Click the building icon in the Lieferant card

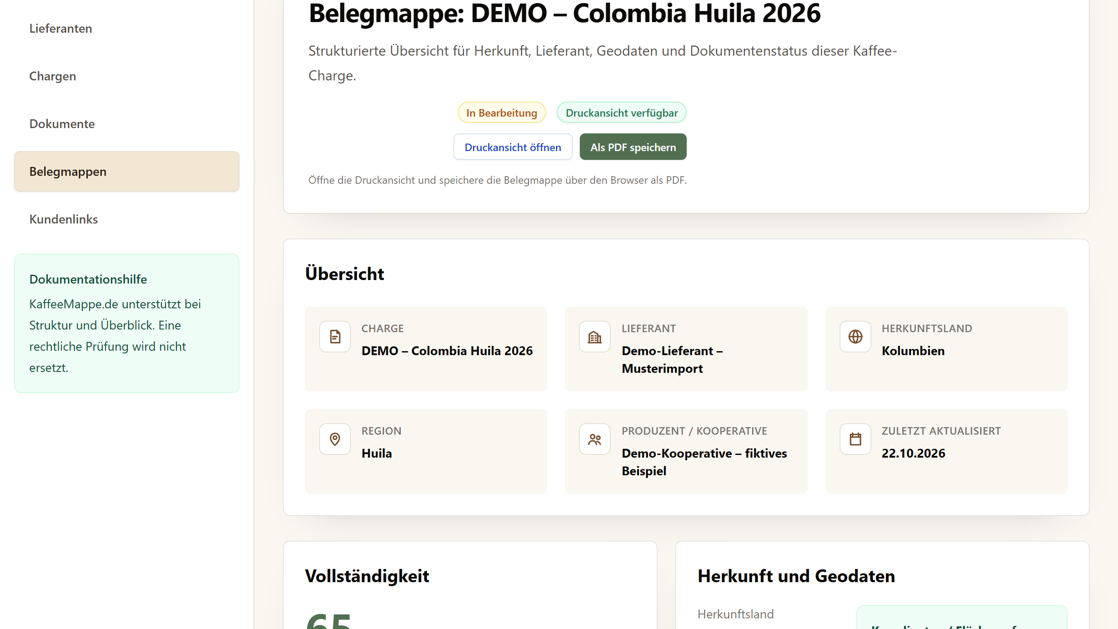[595, 337]
